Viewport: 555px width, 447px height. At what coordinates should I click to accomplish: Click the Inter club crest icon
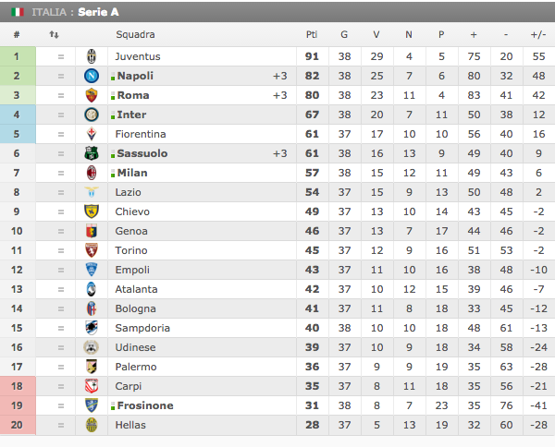click(x=92, y=115)
